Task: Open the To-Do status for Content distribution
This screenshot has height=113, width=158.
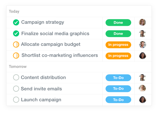Action: point(118,78)
